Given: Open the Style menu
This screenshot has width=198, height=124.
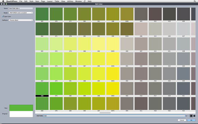Looking at the screenshot, I should click(31, 1).
